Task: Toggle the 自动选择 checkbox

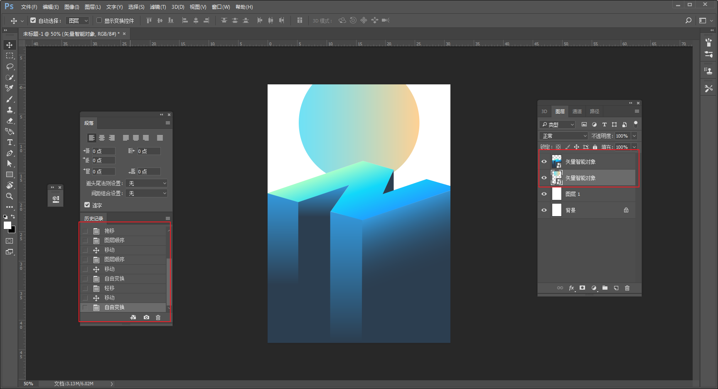Action: [x=33, y=20]
